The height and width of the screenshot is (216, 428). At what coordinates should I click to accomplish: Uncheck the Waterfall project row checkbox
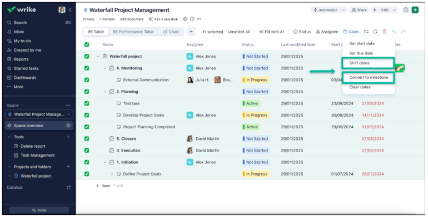[87, 56]
